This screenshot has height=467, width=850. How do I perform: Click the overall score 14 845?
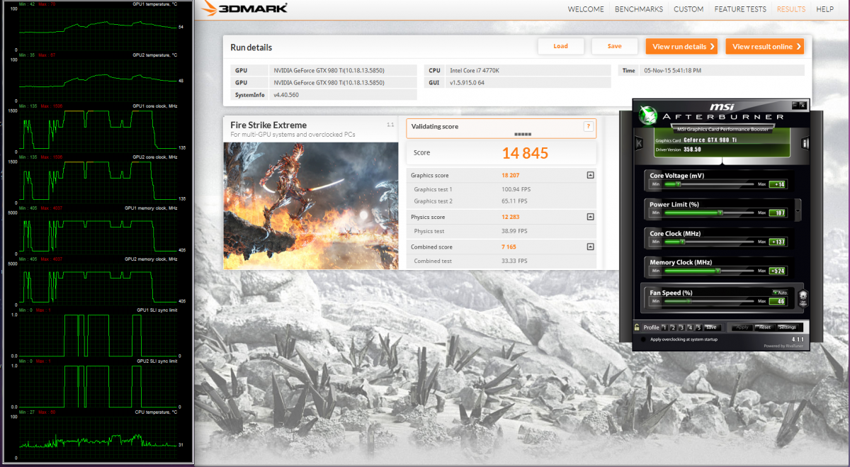pos(526,153)
